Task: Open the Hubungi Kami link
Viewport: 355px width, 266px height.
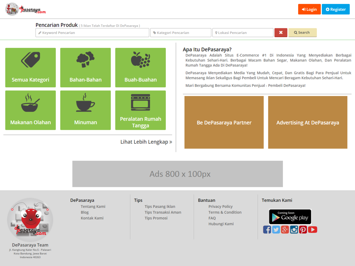Action: [221, 224]
